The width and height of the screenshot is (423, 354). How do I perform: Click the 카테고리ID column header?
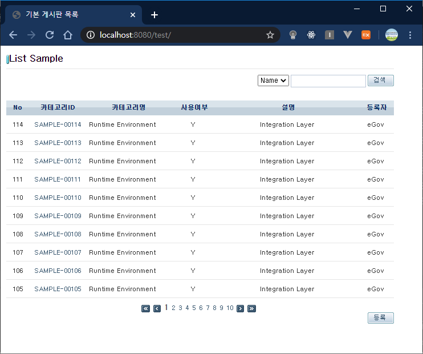tap(58, 107)
